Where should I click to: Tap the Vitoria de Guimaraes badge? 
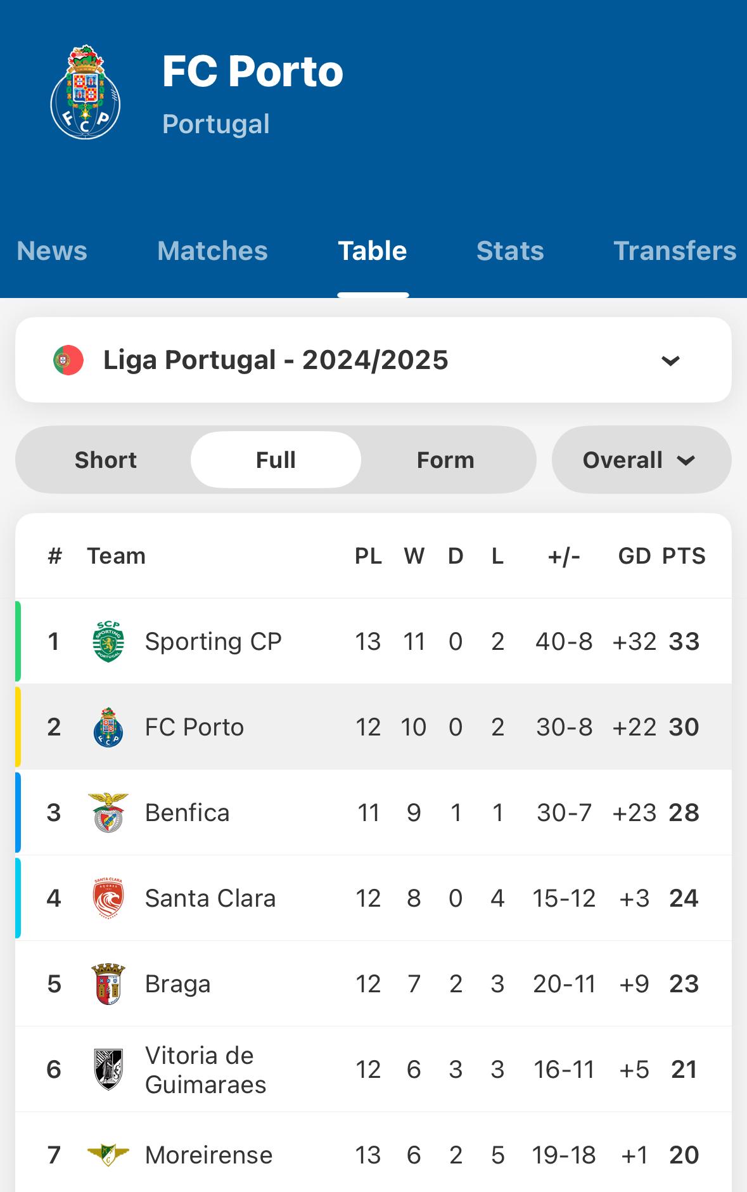pyautogui.click(x=108, y=1069)
